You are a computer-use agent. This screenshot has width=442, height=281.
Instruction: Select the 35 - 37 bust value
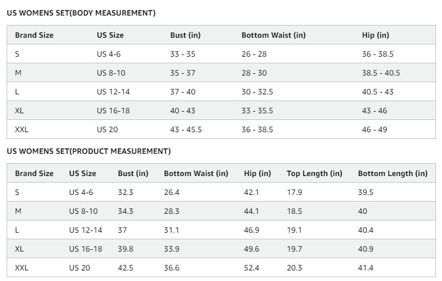click(x=182, y=73)
